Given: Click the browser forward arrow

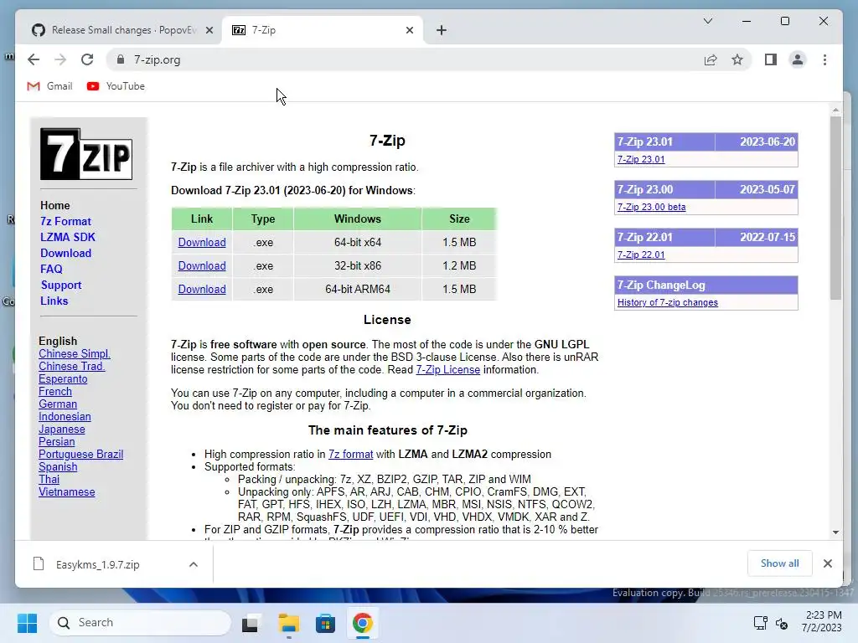Looking at the screenshot, I should click(x=60, y=59).
